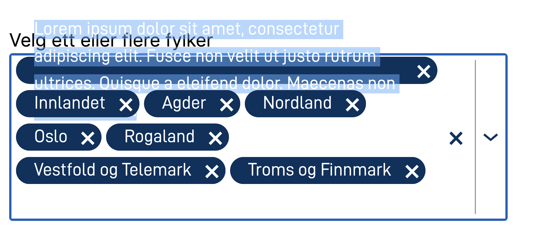Deselect the Oslo chip

click(x=51, y=137)
